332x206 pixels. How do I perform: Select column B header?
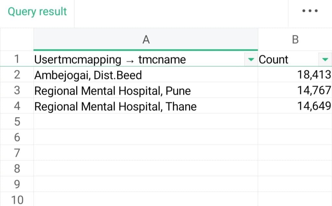[x=295, y=40]
